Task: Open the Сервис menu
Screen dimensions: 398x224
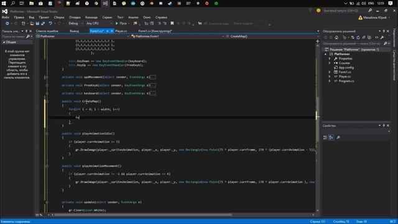Action: click(107, 17)
